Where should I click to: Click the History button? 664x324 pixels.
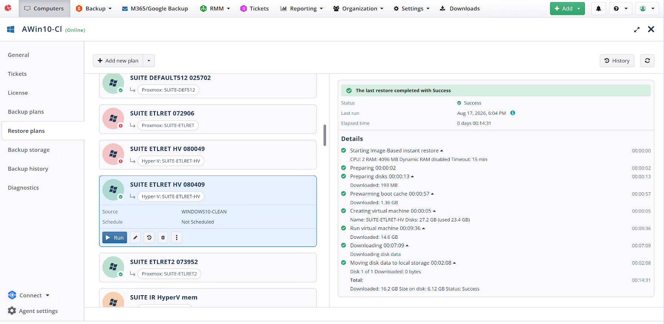point(617,61)
